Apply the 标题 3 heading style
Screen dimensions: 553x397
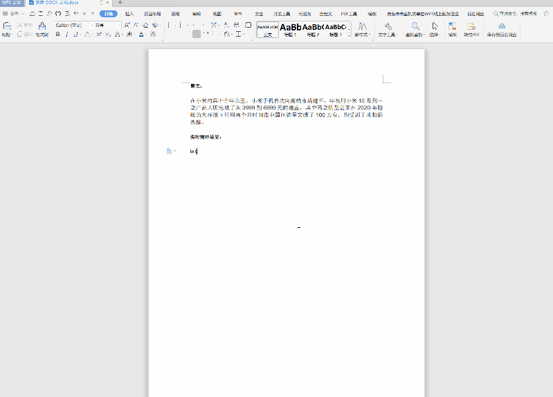pos(336,30)
